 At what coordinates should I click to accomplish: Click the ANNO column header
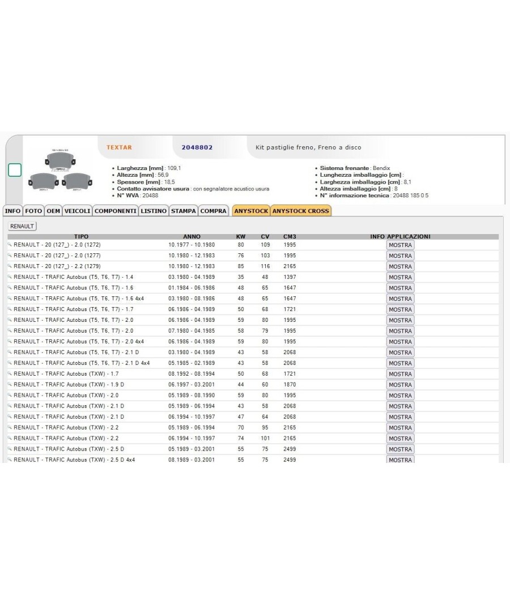(x=192, y=236)
